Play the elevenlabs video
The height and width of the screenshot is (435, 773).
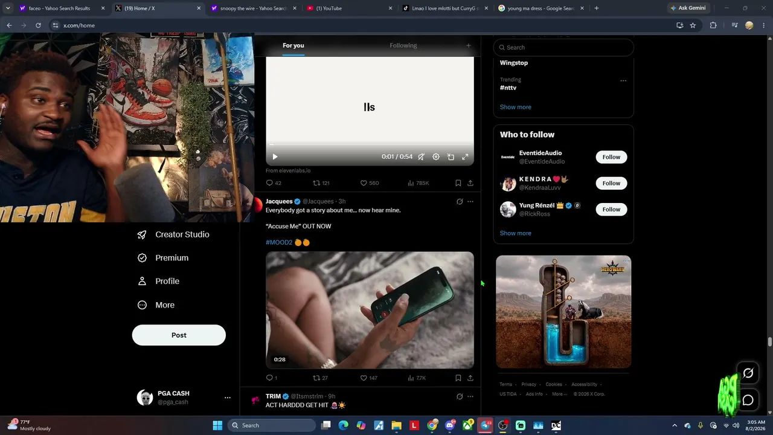(x=275, y=156)
